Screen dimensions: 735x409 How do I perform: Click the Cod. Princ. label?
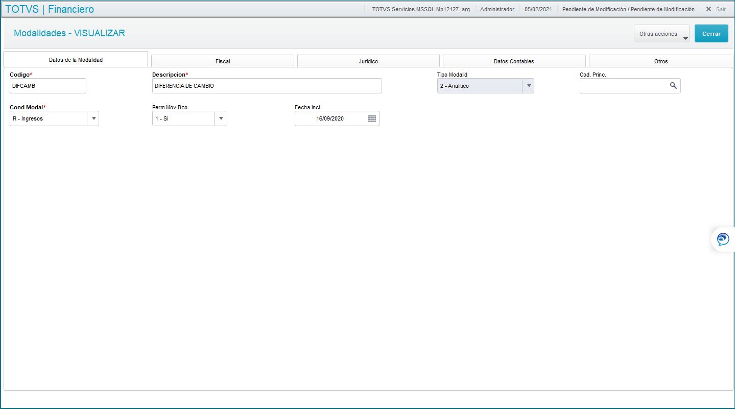pos(593,75)
